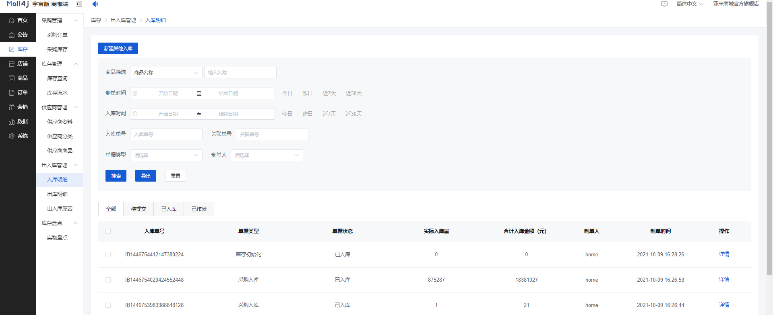Switch to the 待提交 tab
The image size is (773, 315).
[139, 209]
